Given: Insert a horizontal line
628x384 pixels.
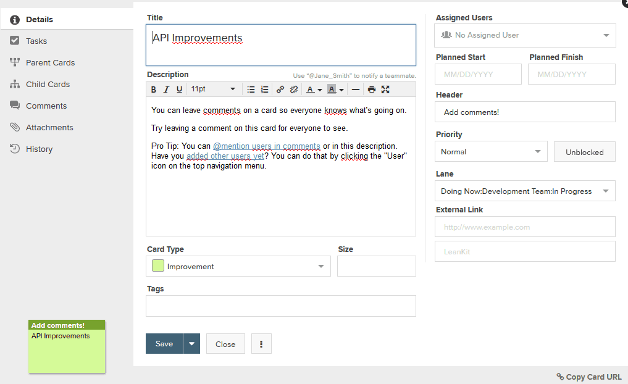Looking at the screenshot, I should 355,90.
